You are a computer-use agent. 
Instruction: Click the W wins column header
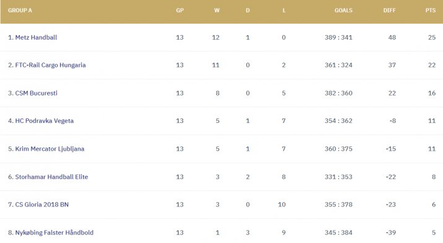coord(217,11)
